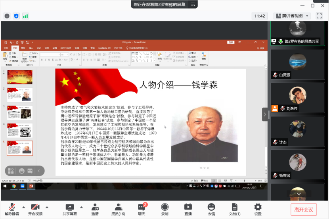Click the red 离开会议 button
The width and height of the screenshot is (329, 219).
[x=304, y=209]
